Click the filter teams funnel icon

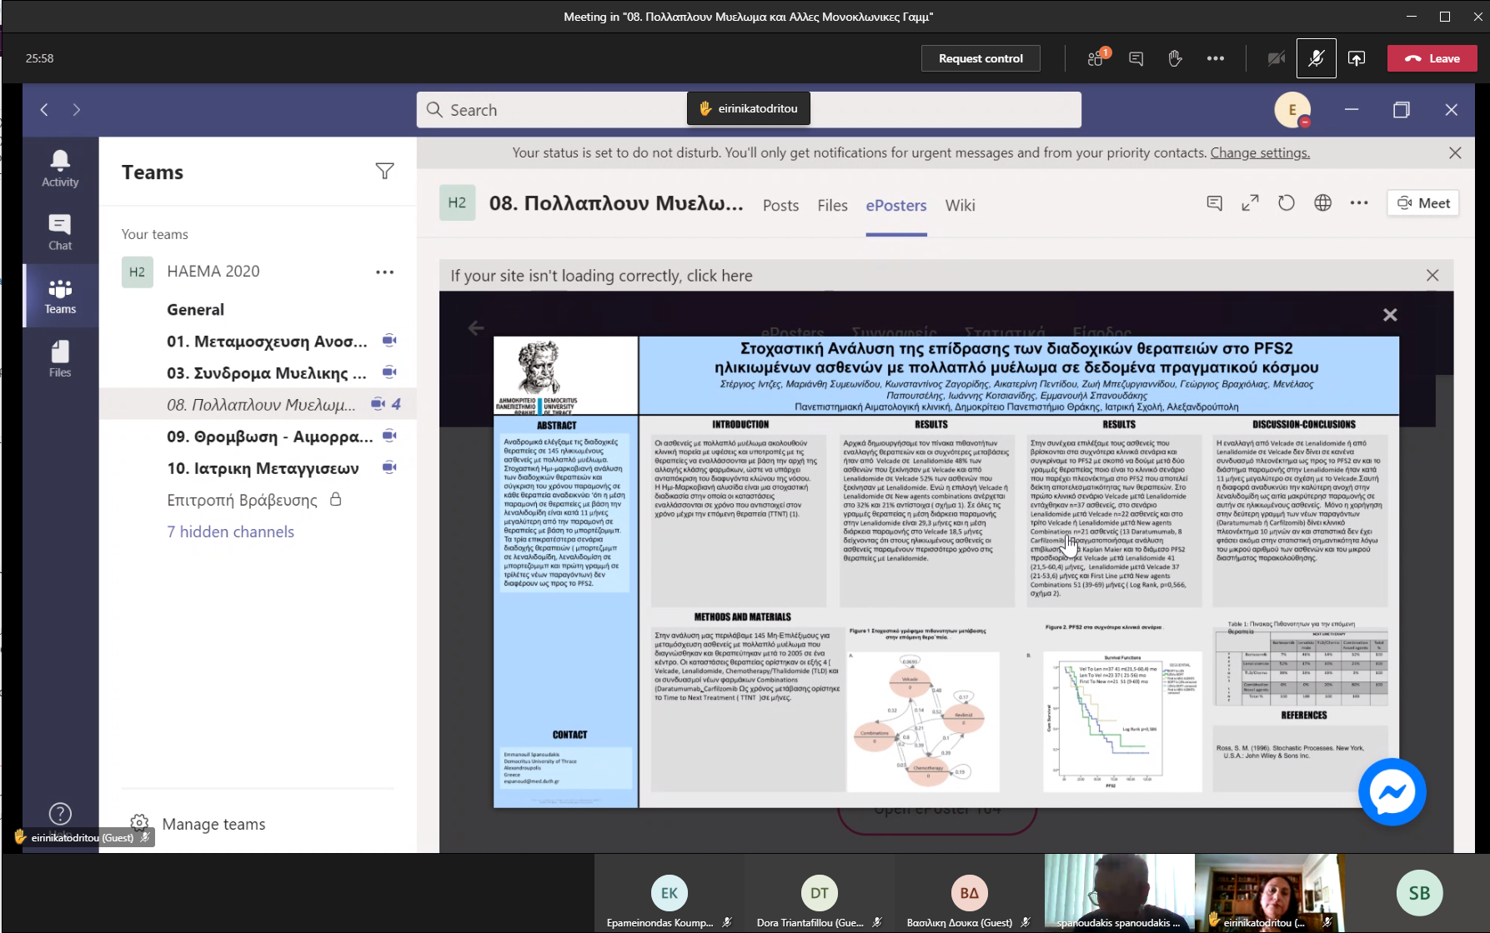(384, 172)
